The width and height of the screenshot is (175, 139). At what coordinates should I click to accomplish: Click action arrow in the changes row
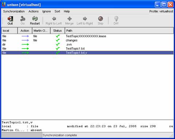[x=25, y=40]
